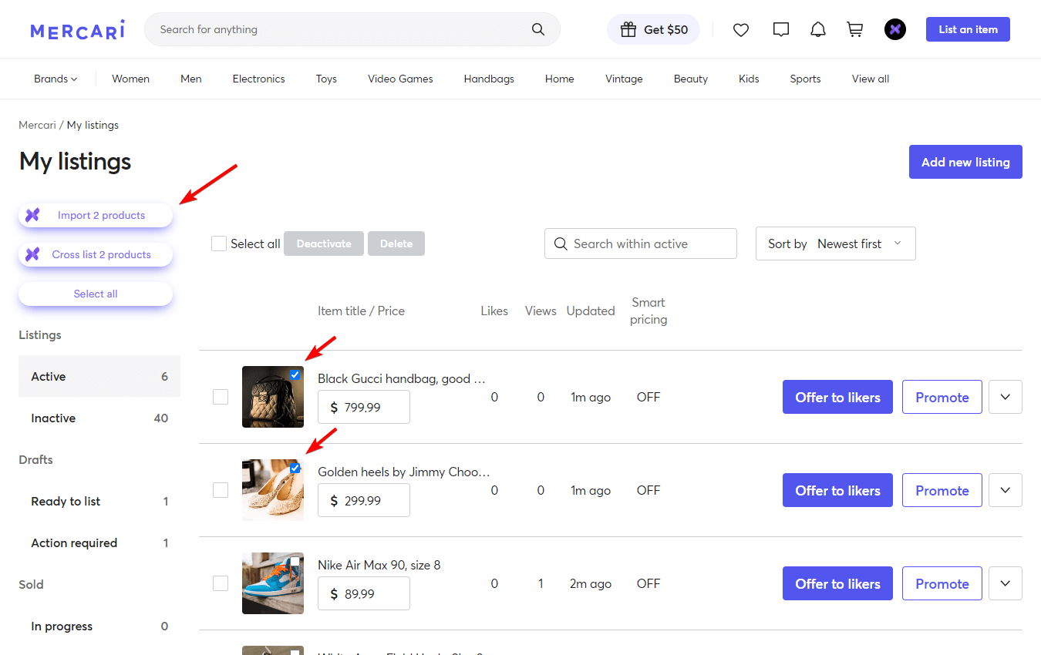The image size is (1041, 655).
Task: Open Ready to list drafts
Action: click(x=99, y=501)
